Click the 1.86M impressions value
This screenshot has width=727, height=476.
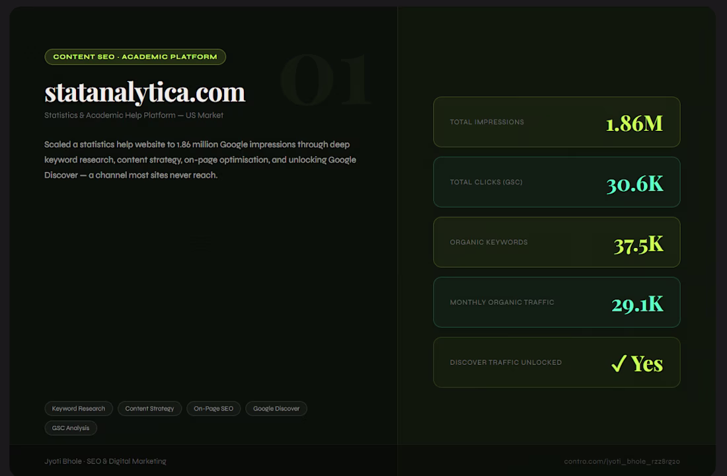click(x=634, y=124)
